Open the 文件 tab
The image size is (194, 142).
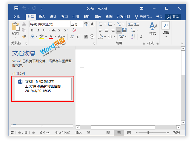point(16,17)
